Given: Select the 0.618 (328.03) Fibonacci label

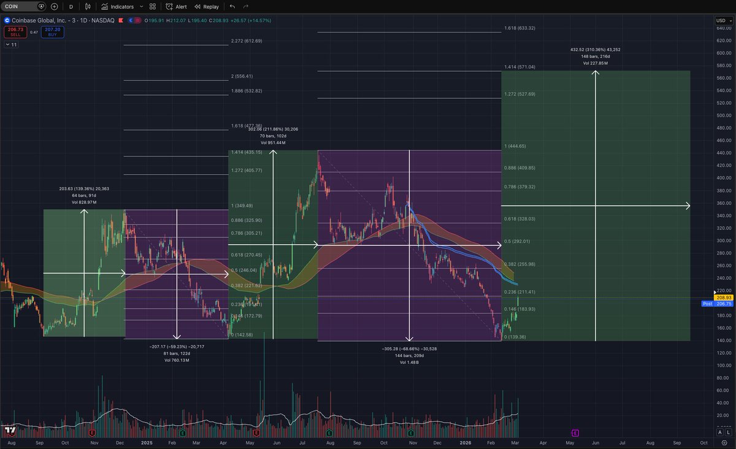Looking at the screenshot, I should [519, 219].
